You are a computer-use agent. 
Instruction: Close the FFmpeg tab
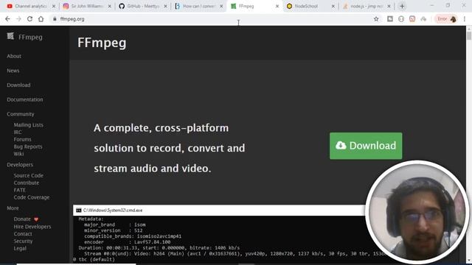[277, 6]
